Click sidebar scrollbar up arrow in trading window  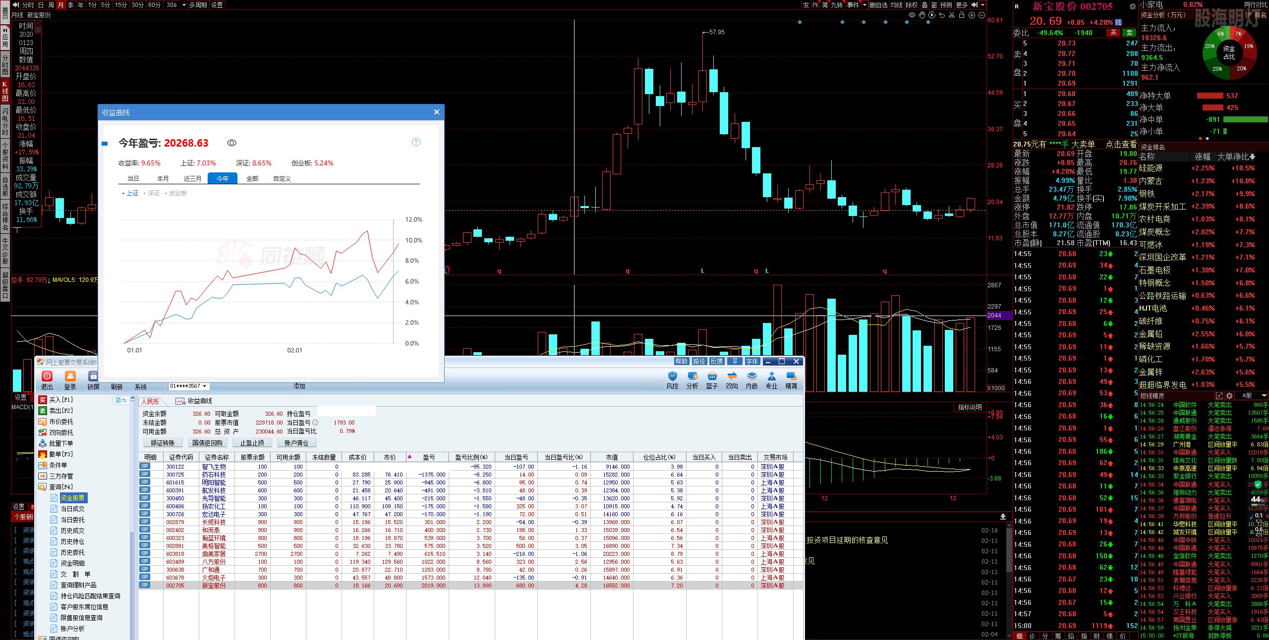pyautogui.click(x=133, y=399)
